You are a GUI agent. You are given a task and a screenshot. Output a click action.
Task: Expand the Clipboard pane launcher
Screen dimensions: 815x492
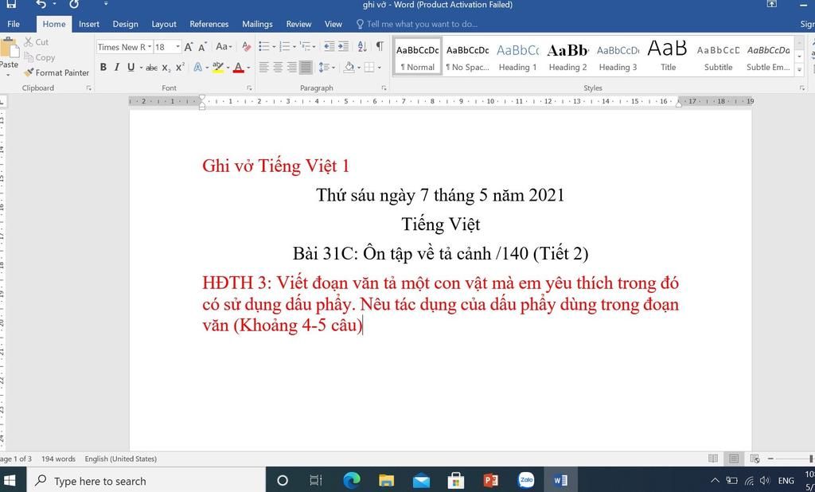tap(89, 88)
